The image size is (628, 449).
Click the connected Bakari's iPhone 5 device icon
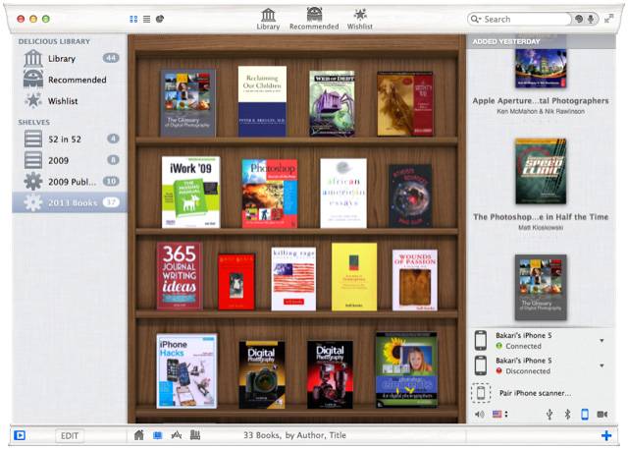coord(481,340)
